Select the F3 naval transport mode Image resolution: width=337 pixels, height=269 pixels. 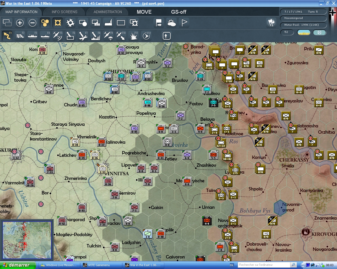[x=32, y=36]
